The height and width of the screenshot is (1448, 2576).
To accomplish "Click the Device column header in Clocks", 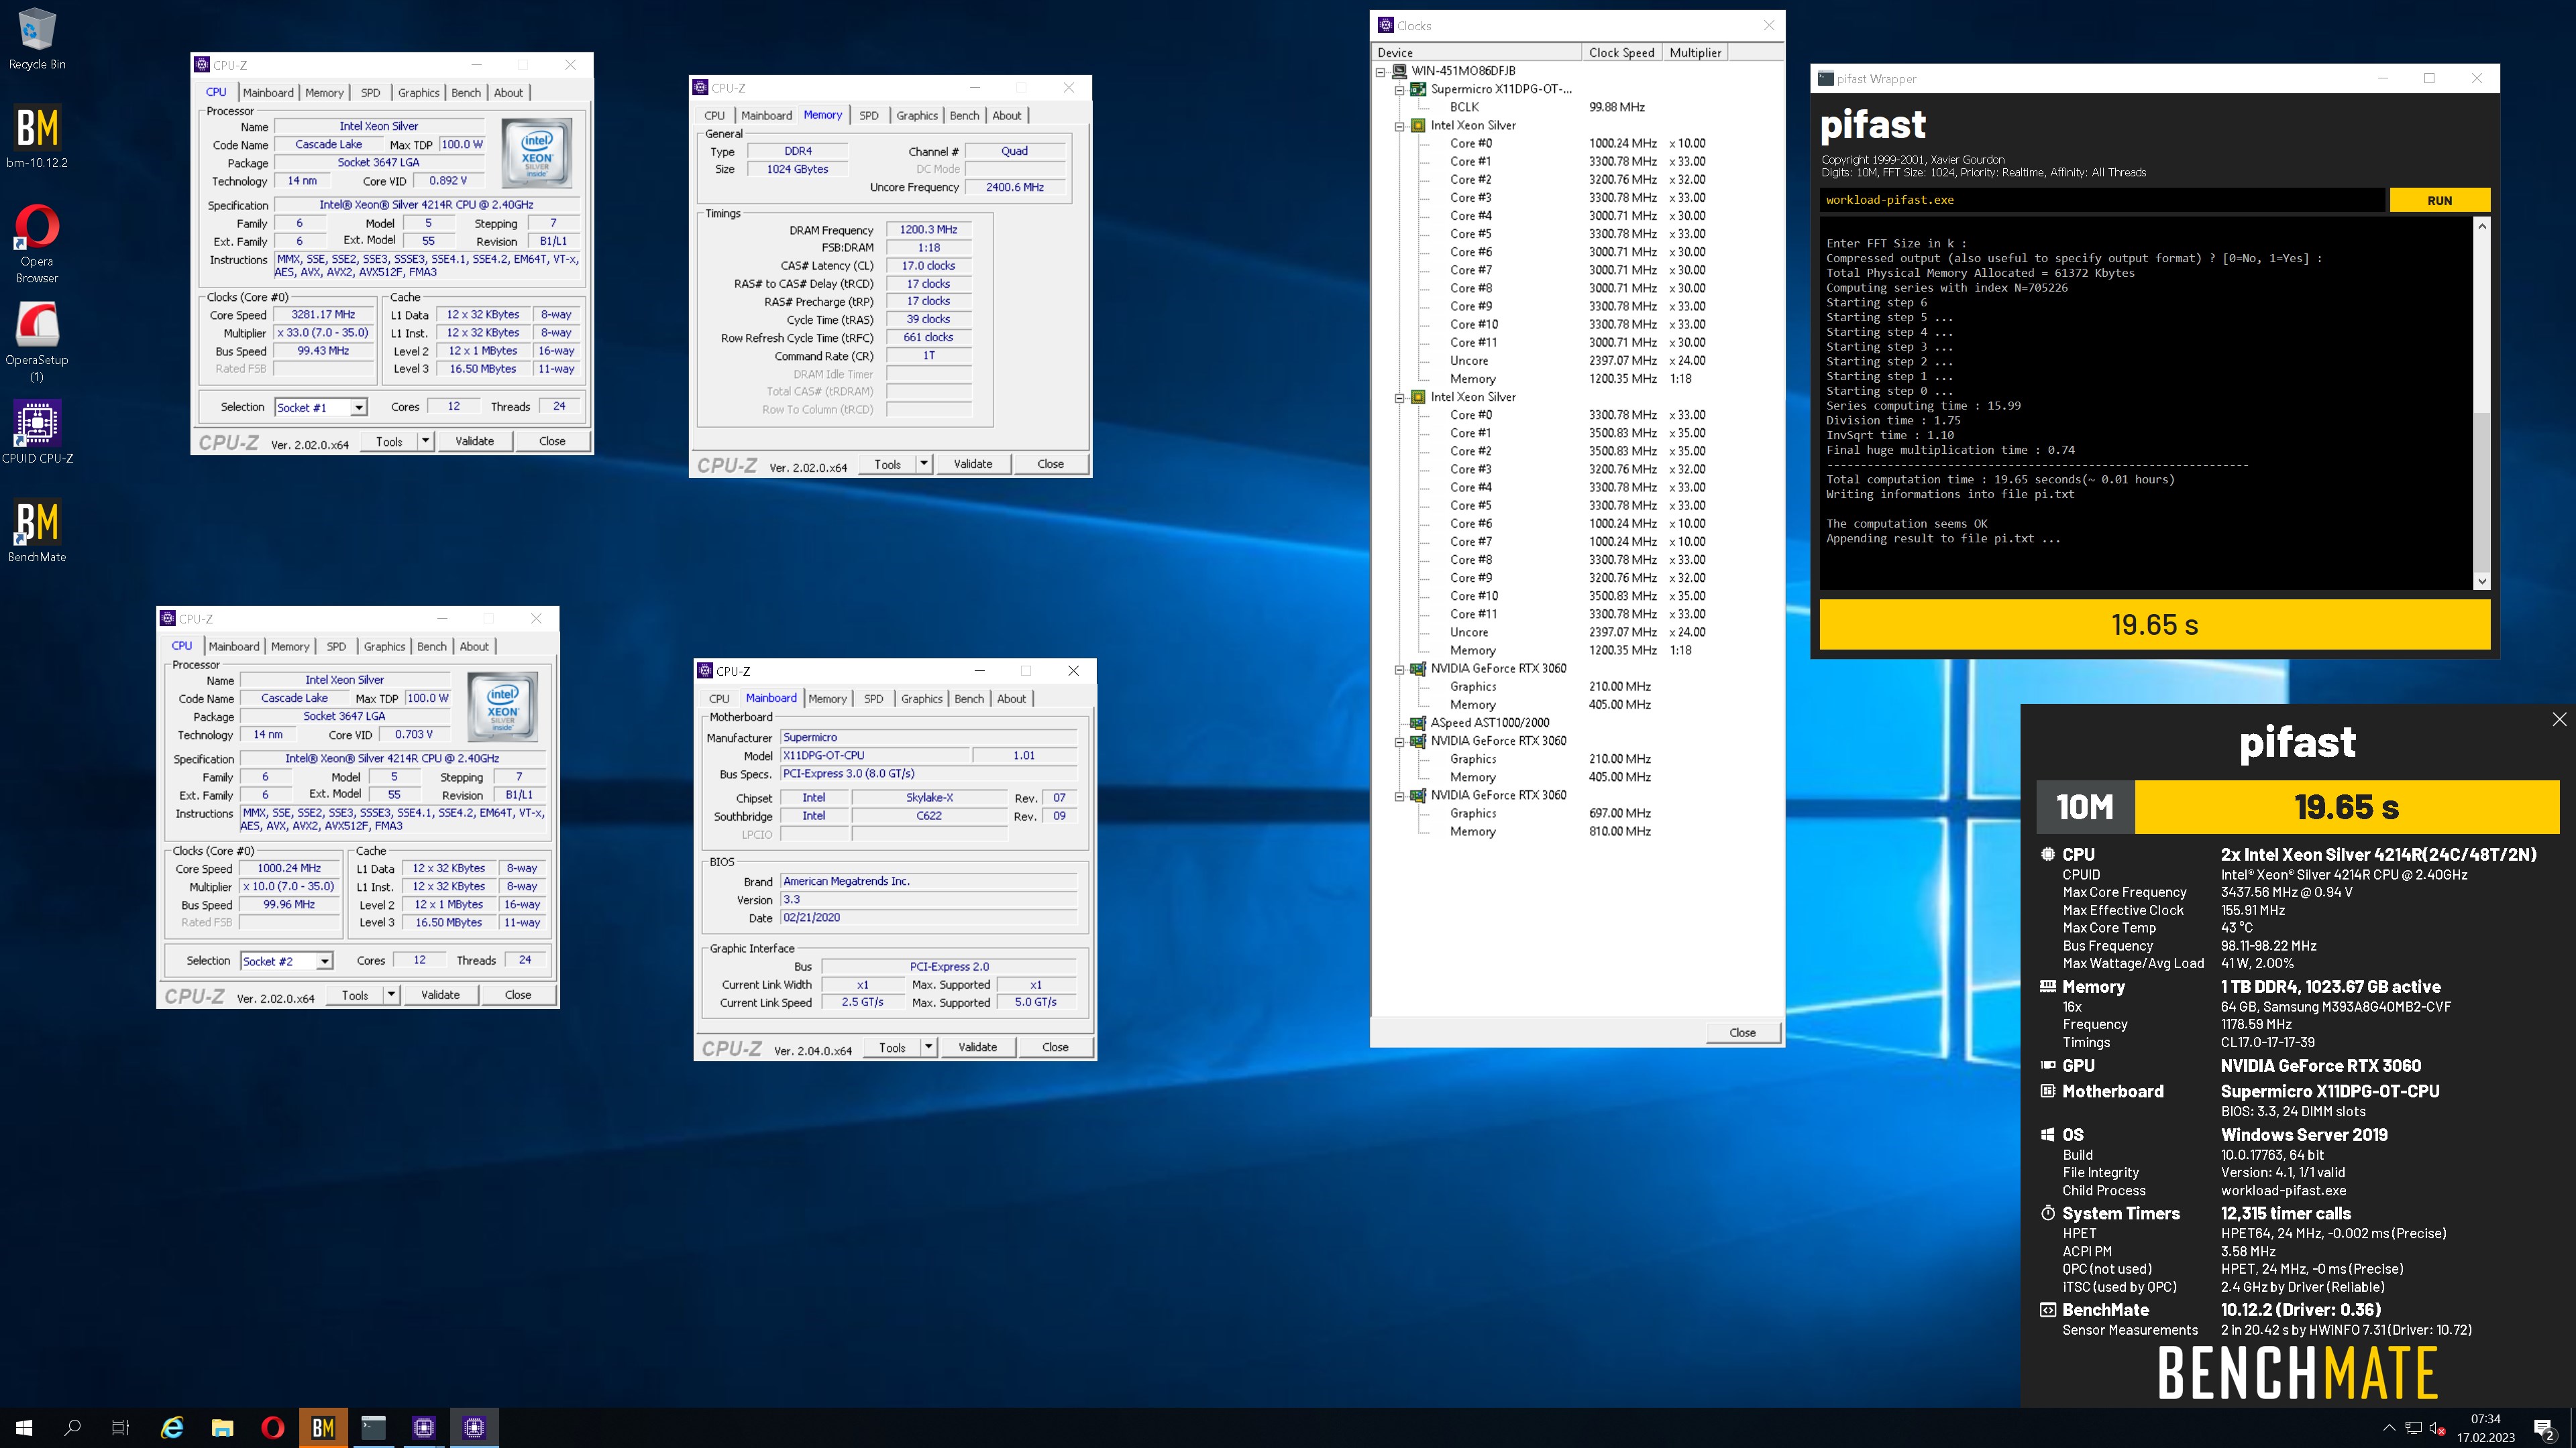I will point(1477,52).
